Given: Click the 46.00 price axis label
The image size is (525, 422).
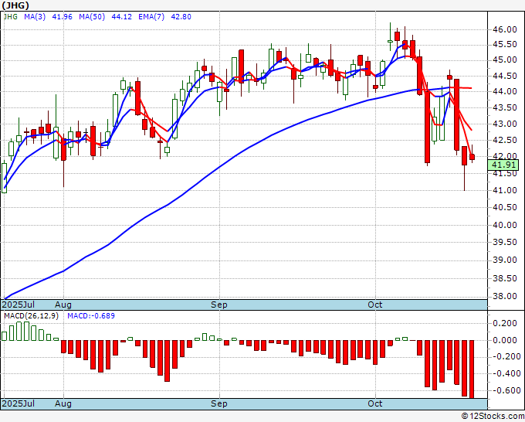Looking at the screenshot, I should tap(505, 30).
